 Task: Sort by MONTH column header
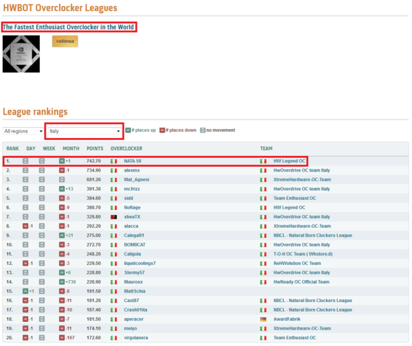pyautogui.click(x=71, y=148)
